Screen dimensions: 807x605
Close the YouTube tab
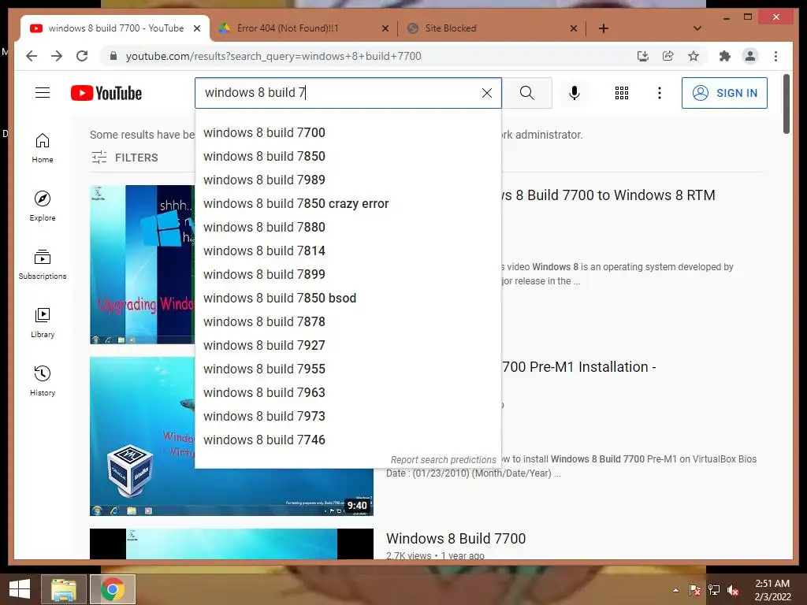click(x=196, y=28)
